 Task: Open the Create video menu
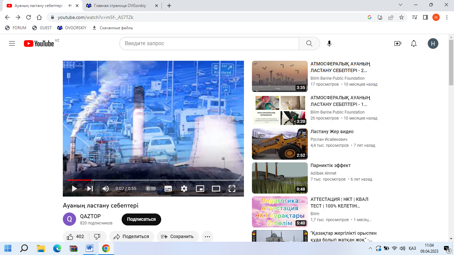398,43
